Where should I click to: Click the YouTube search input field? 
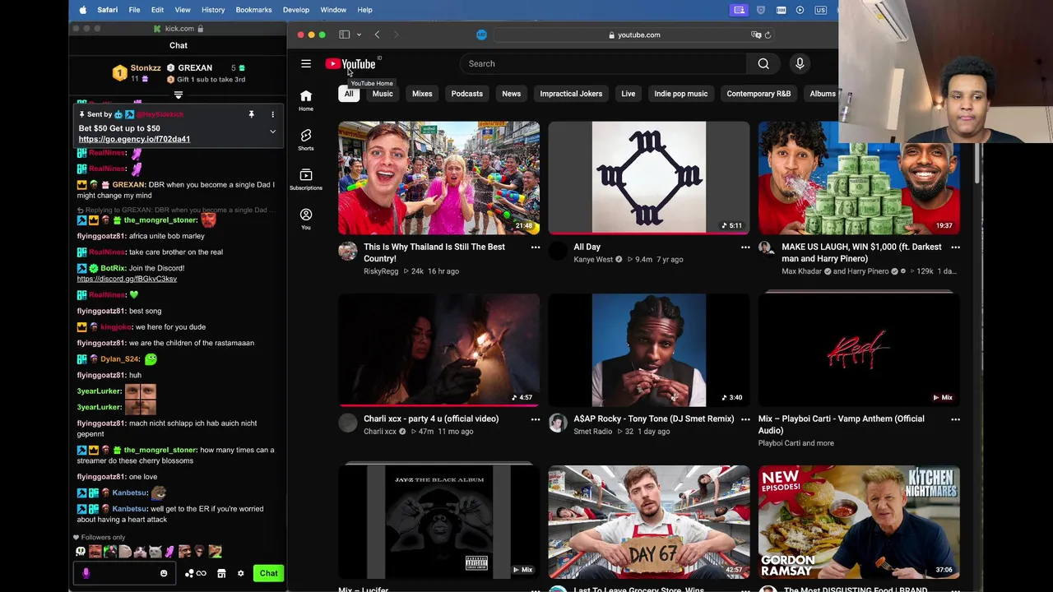(x=603, y=63)
